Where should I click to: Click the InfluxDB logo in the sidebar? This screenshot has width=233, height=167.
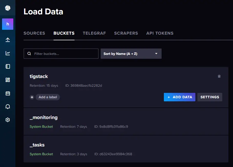(8, 8)
